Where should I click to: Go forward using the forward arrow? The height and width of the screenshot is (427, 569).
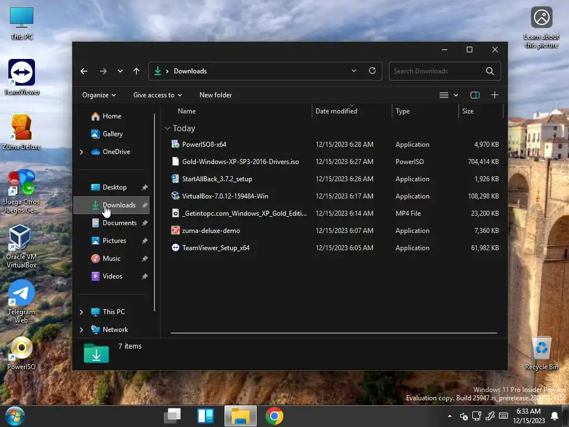[x=103, y=71]
